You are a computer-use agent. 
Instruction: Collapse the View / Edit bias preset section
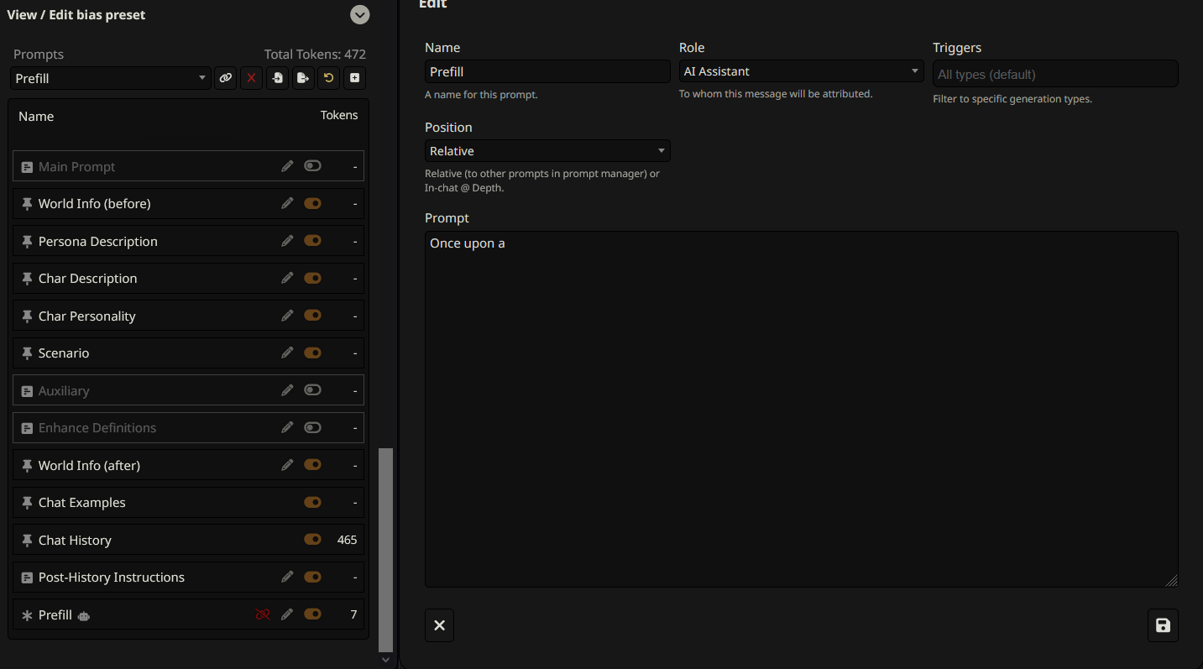(359, 14)
